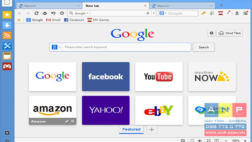Focus the toolbar Google search box
252x142 pixels.
(x=182, y=13)
